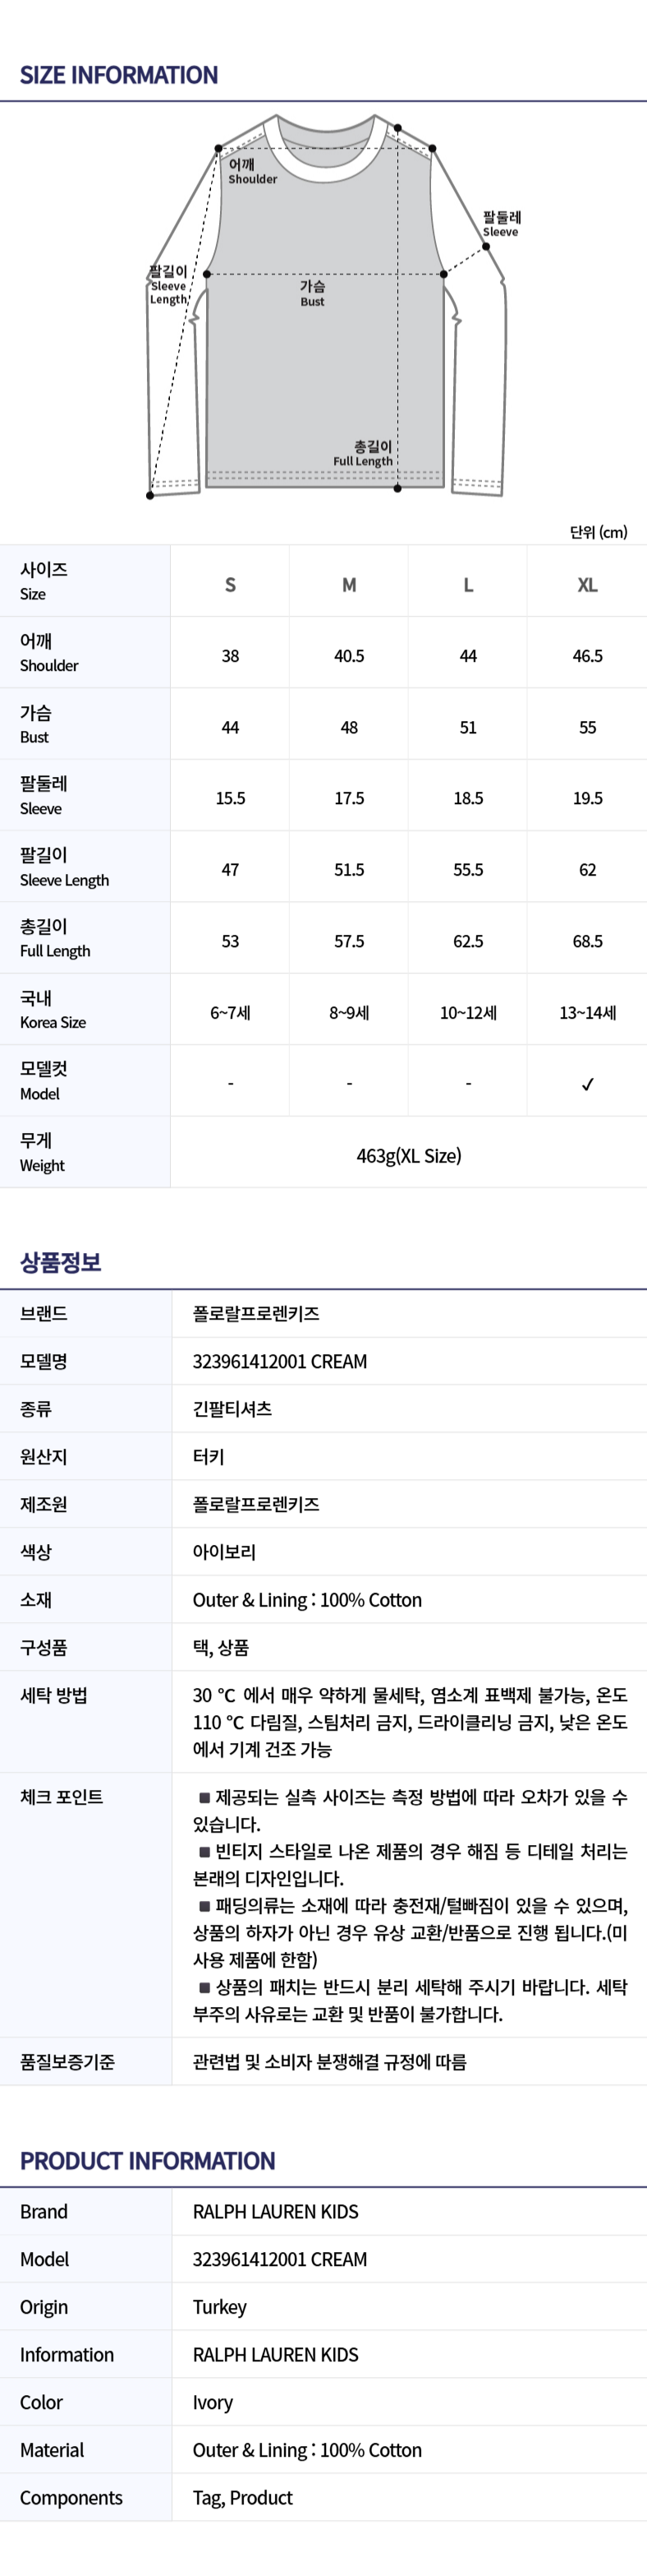Click the Shoulder 38 value for size S
The image size is (647, 2576).
(x=230, y=656)
